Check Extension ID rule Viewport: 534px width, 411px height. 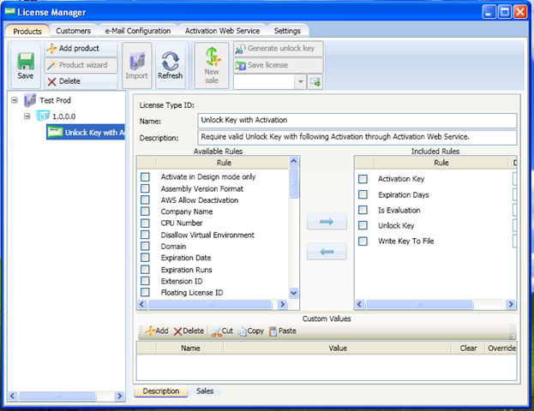coord(145,281)
